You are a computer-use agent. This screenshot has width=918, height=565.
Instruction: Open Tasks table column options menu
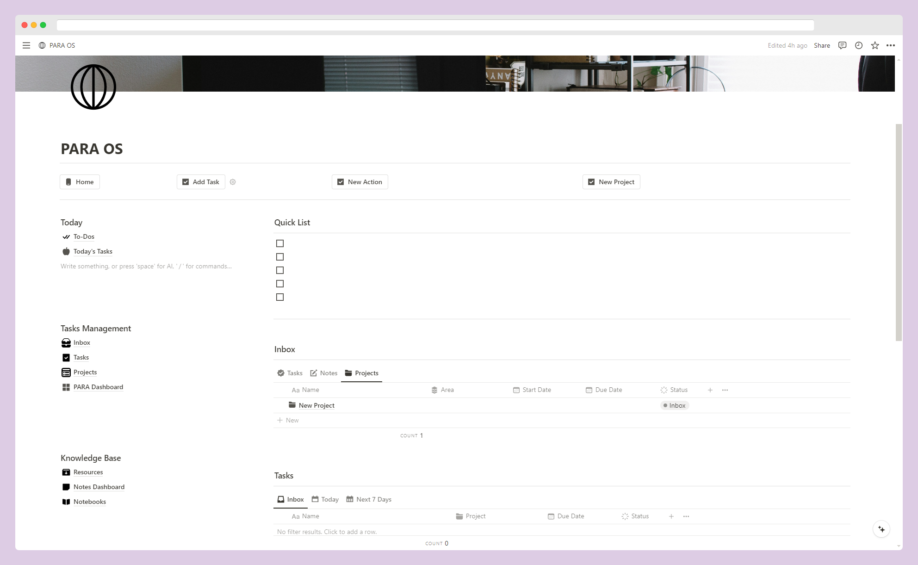click(x=686, y=516)
